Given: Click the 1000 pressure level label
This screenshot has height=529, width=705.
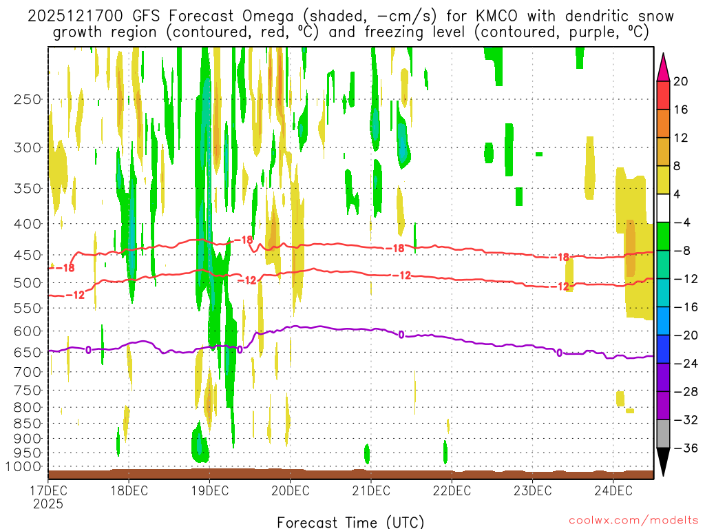Looking at the screenshot, I should tap(24, 467).
